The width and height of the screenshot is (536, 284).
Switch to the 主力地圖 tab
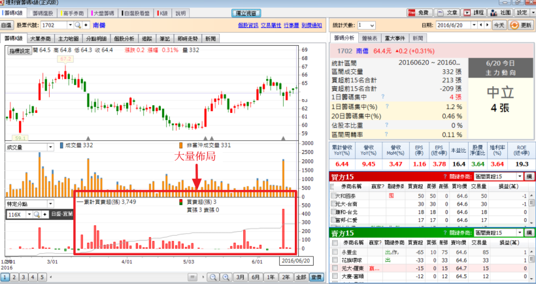(x=69, y=39)
